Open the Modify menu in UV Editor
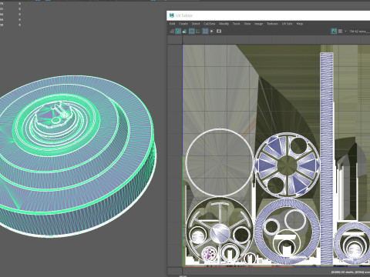 (x=224, y=24)
